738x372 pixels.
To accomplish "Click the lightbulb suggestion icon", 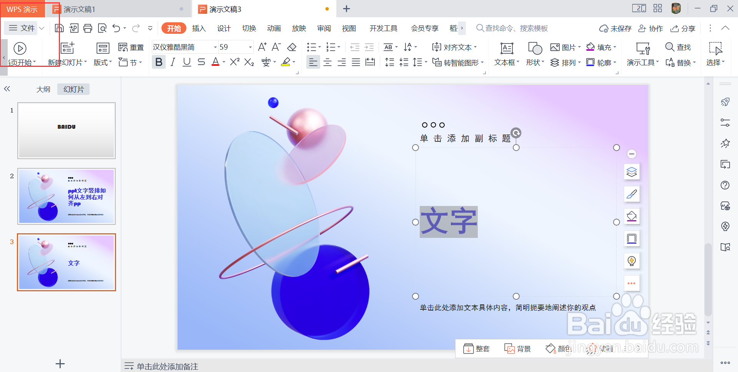I will click(x=632, y=261).
